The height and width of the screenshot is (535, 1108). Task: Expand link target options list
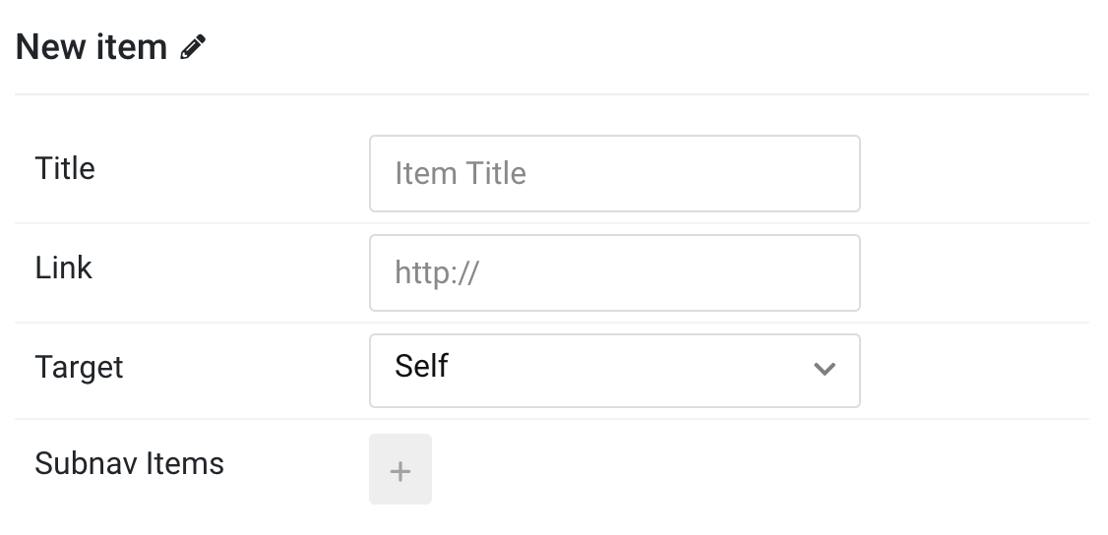[x=614, y=371]
